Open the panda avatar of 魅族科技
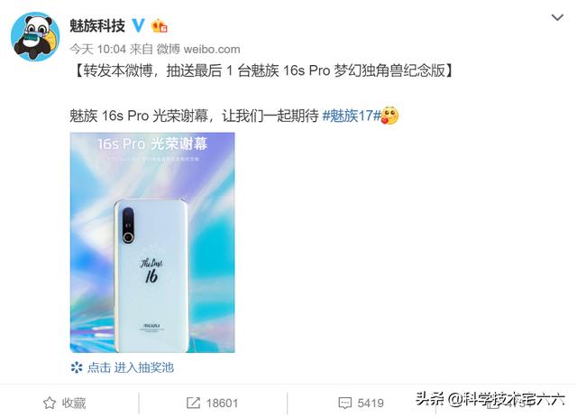Viewport: 577px width, 418px height. (x=35, y=36)
